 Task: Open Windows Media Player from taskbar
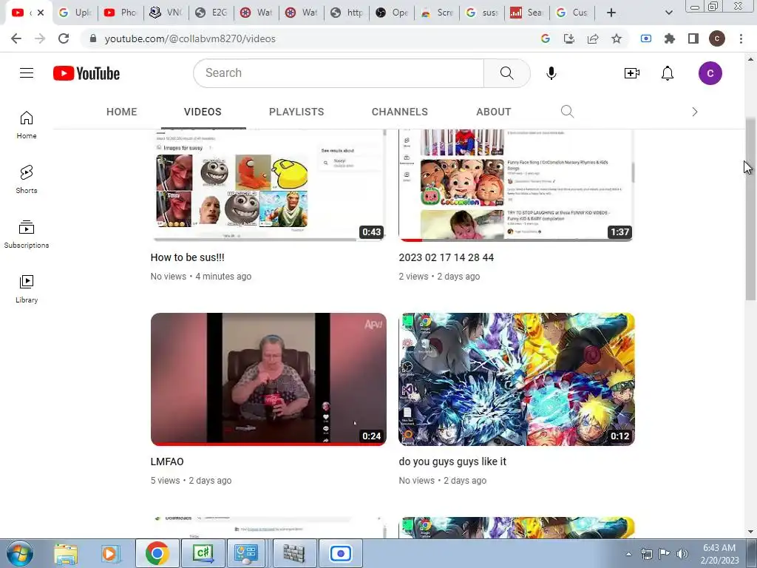[110, 553]
